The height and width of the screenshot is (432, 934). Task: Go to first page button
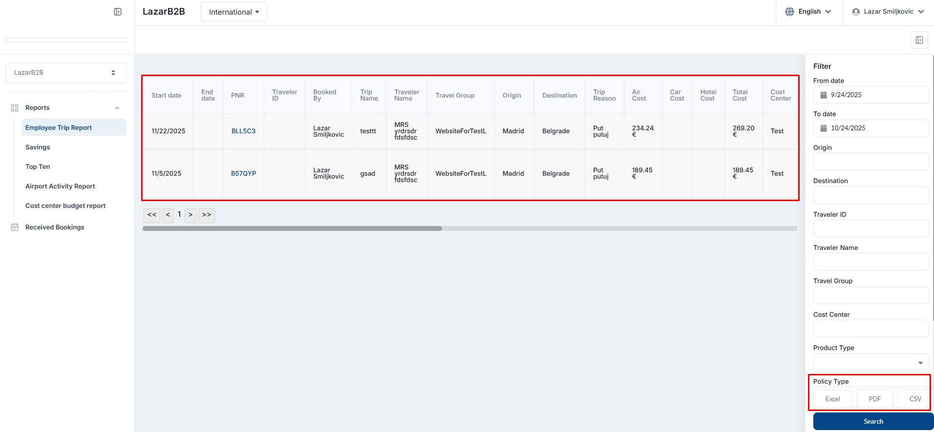tap(152, 215)
